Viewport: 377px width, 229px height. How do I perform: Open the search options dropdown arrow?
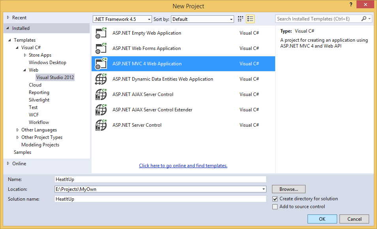click(x=369, y=18)
